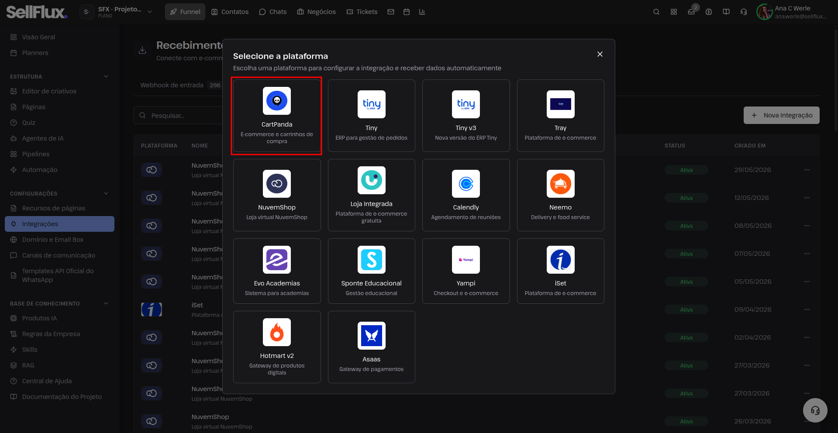This screenshot has width=838, height=433.
Task: Select the CartPanda platform card
Action: [277, 116]
